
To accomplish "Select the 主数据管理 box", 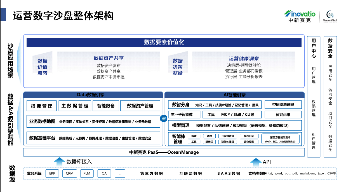I will point(75,106).
